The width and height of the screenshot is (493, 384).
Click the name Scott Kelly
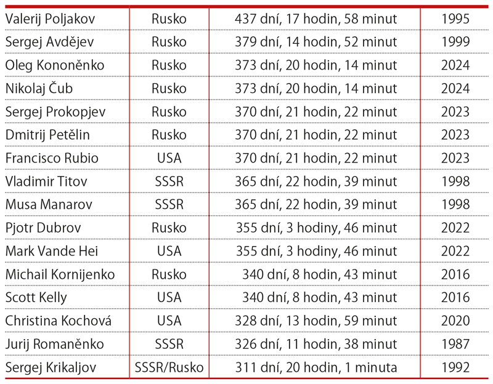[x=36, y=297]
